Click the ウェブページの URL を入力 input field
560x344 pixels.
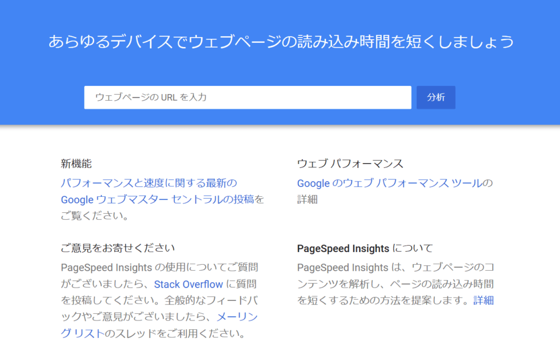tap(248, 97)
